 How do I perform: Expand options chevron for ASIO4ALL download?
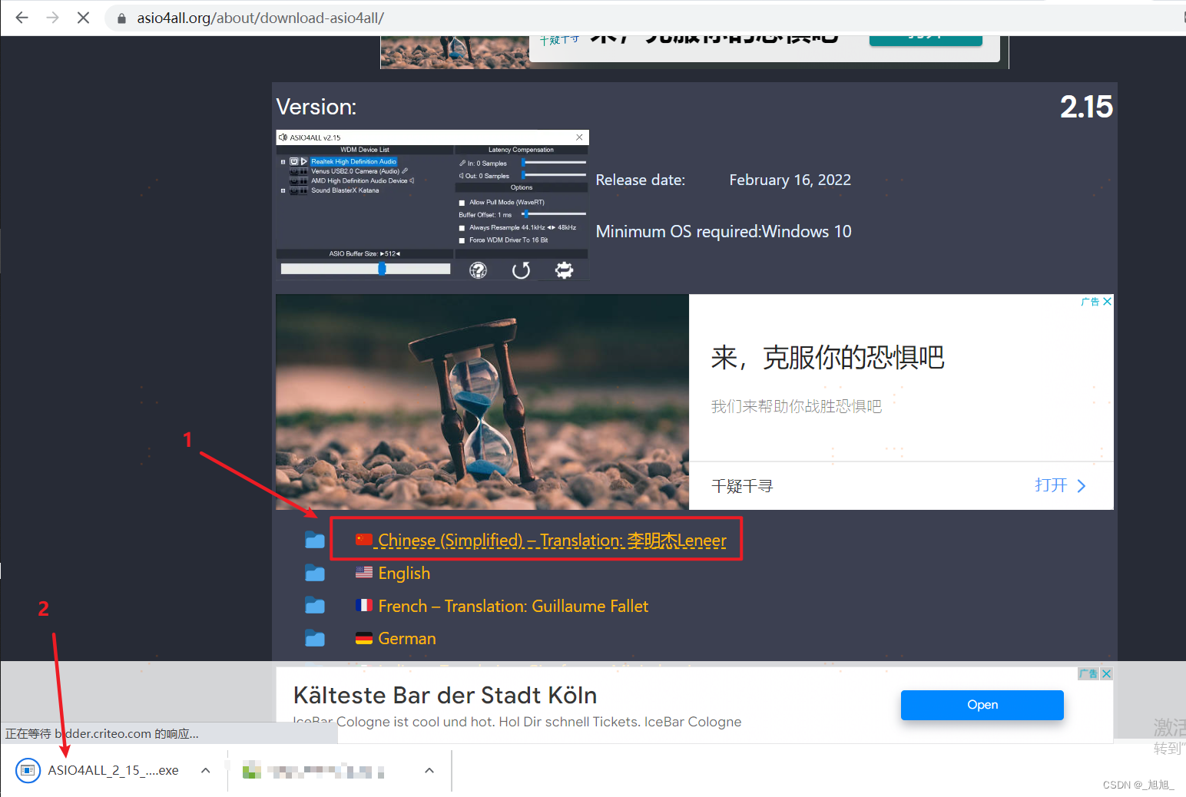[x=205, y=770]
